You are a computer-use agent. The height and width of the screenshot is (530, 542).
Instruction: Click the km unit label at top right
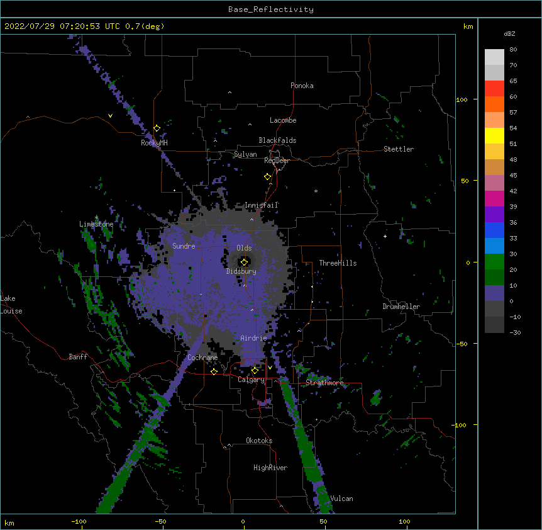coord(468,26)
